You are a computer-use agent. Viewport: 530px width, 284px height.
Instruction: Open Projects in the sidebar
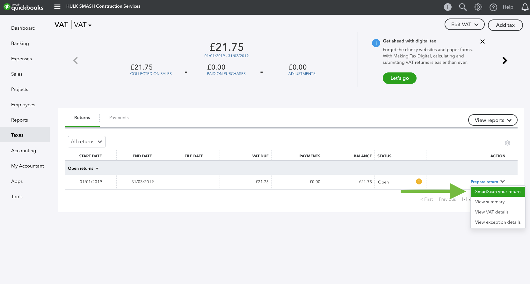(20, 89)
